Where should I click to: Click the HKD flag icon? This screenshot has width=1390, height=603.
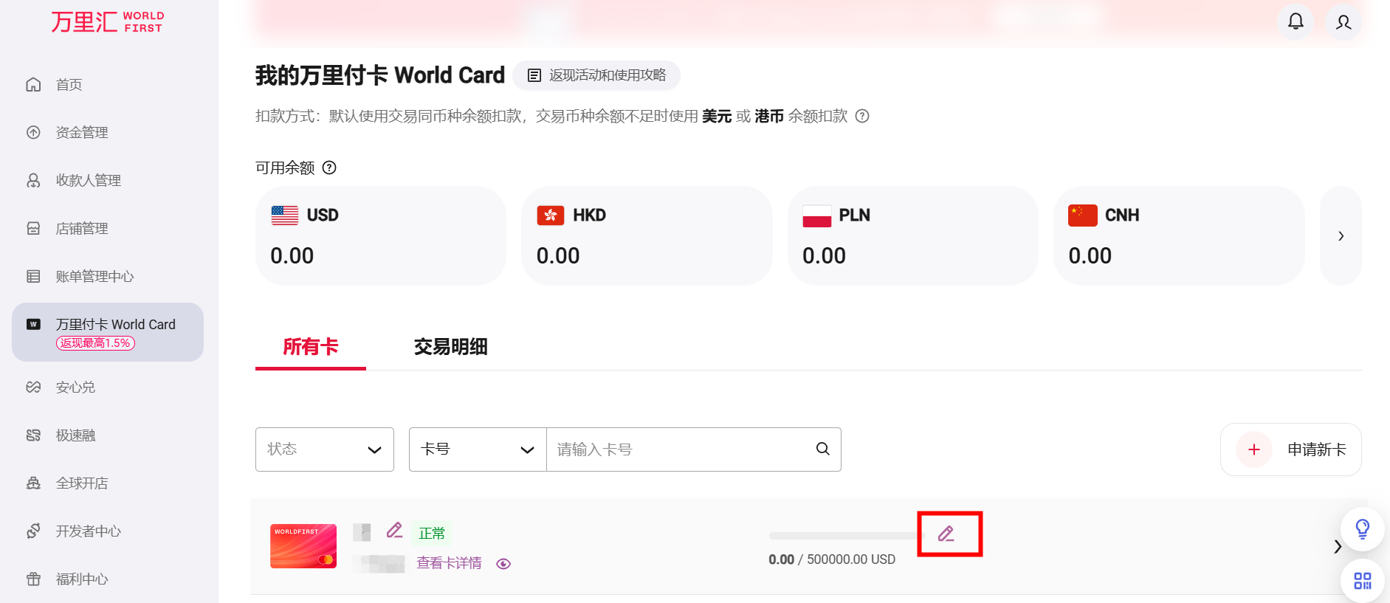(x=551, y=215)
